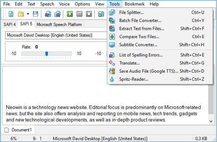Viewport: 217px width, 142px height.
Task: Open the Text menu
Action: [31, 4]
